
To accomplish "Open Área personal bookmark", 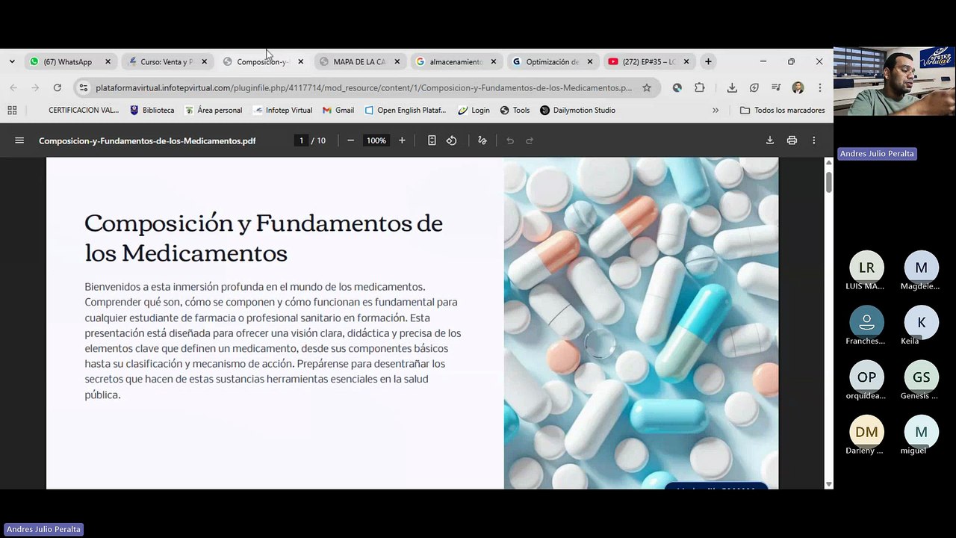I will click(x=214, y=110).
